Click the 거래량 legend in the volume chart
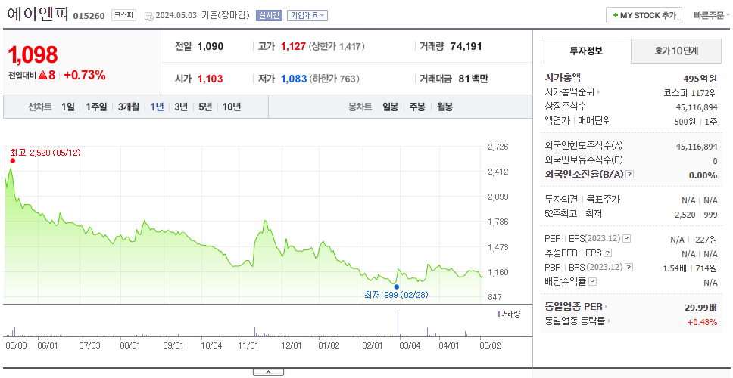Screen dimensions: 733x378 tap(508, 314)
